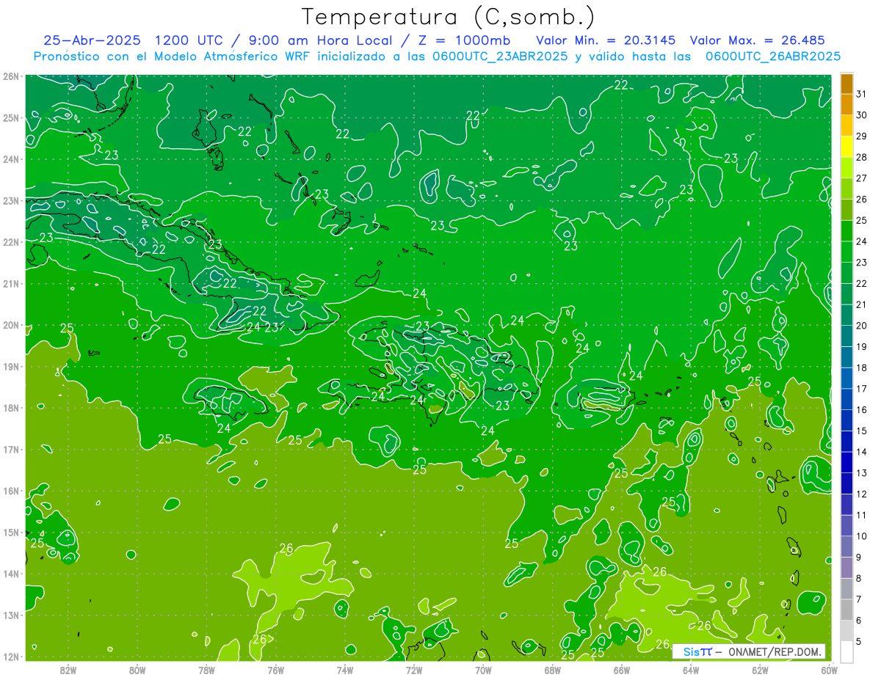Click the color bar value label '28'
The width and height of the screenshot is (881, 680).
861,157
